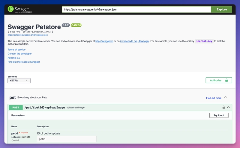The image size is (240, 148).
Task: Collapse the pet section chevron
Action: pos(226,97)
